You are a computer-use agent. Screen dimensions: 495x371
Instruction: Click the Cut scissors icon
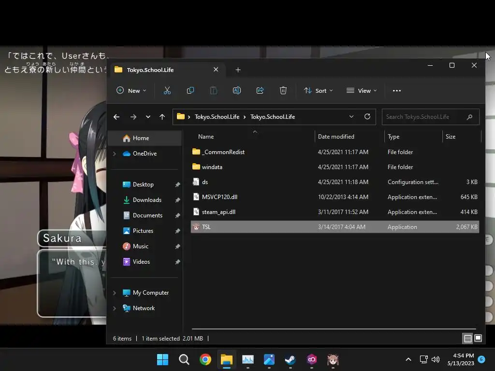click(167, 90)
